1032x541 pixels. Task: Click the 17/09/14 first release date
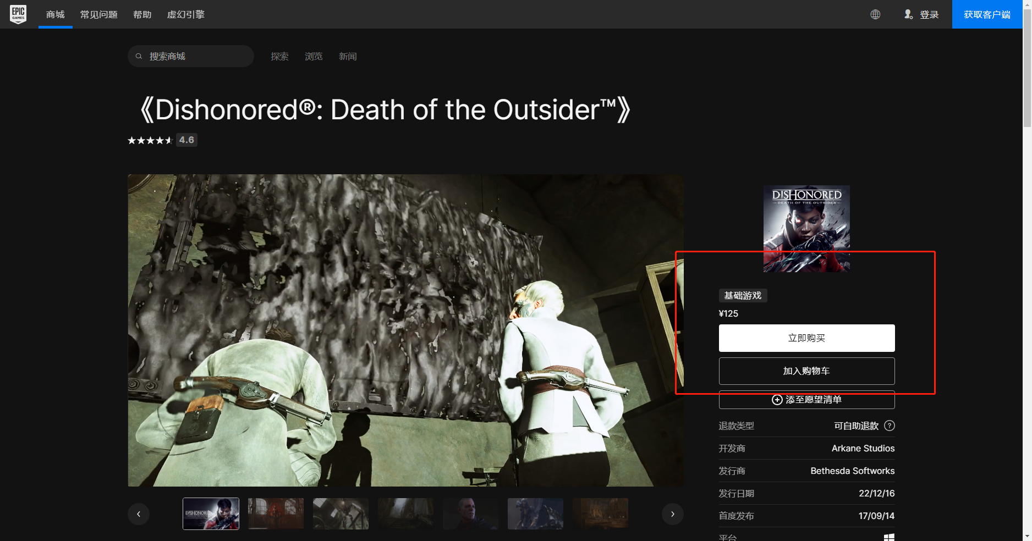click(x=877, y=516)
